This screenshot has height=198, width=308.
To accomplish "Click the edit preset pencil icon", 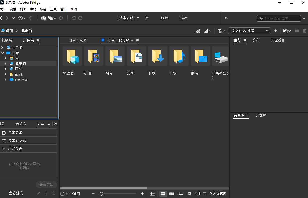I will click(38, 193).
